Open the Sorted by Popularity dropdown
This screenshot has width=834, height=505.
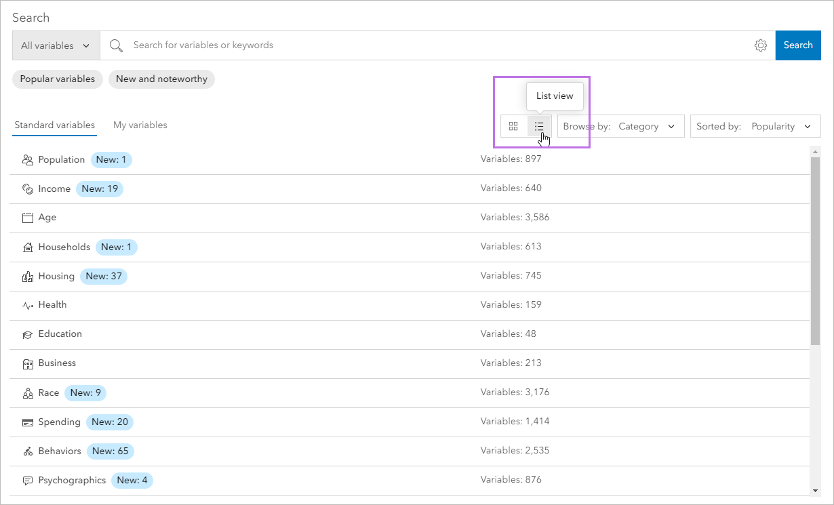pyautogui.click(x=755, y=126)
